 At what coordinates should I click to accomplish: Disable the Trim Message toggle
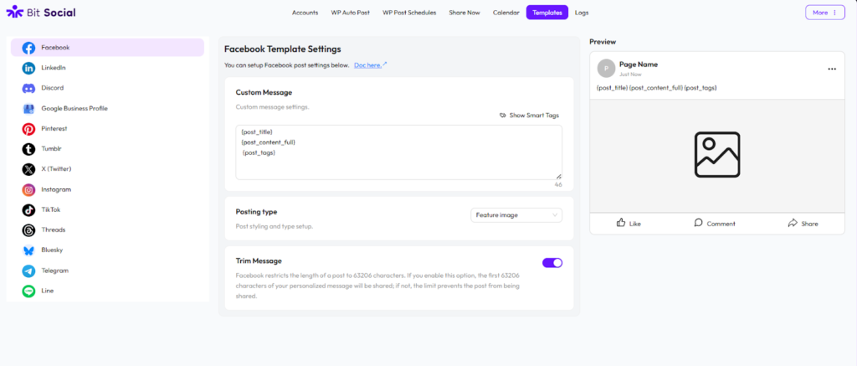tap(552, 263)
